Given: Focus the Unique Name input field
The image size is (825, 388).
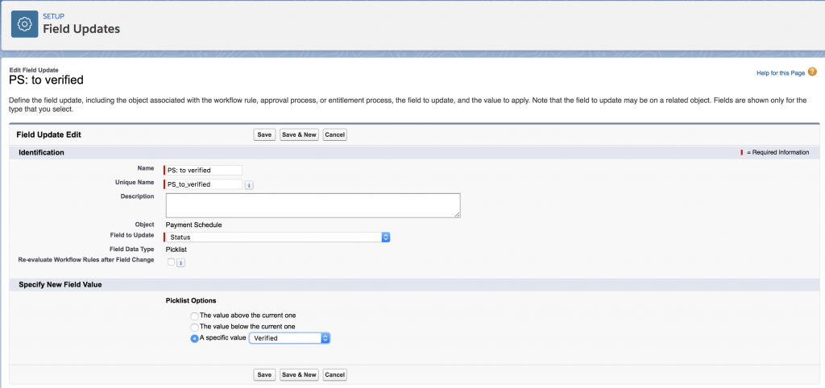Looking at the screenshot, I should (203, 184).
